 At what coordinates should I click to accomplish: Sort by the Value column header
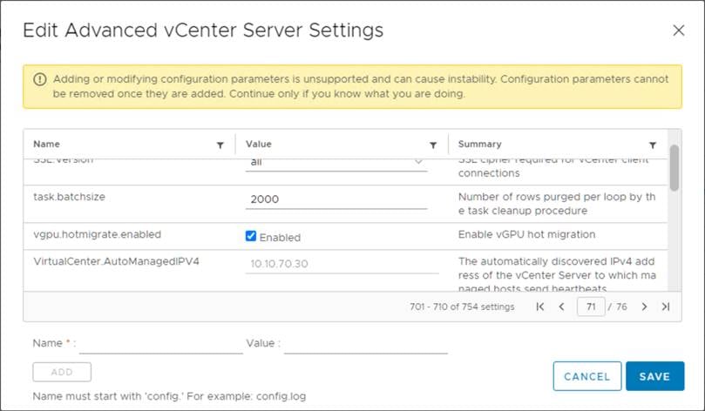259,145
